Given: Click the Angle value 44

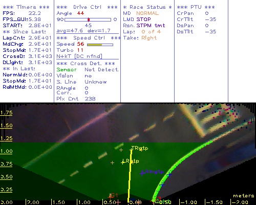Looking at the screenshot, I should tap(80, 13).
